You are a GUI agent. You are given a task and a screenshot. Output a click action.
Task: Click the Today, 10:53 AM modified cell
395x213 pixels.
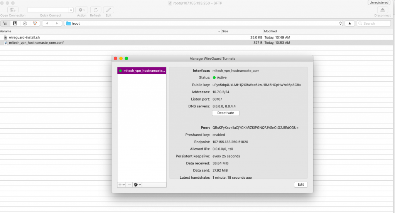[277, 43]
